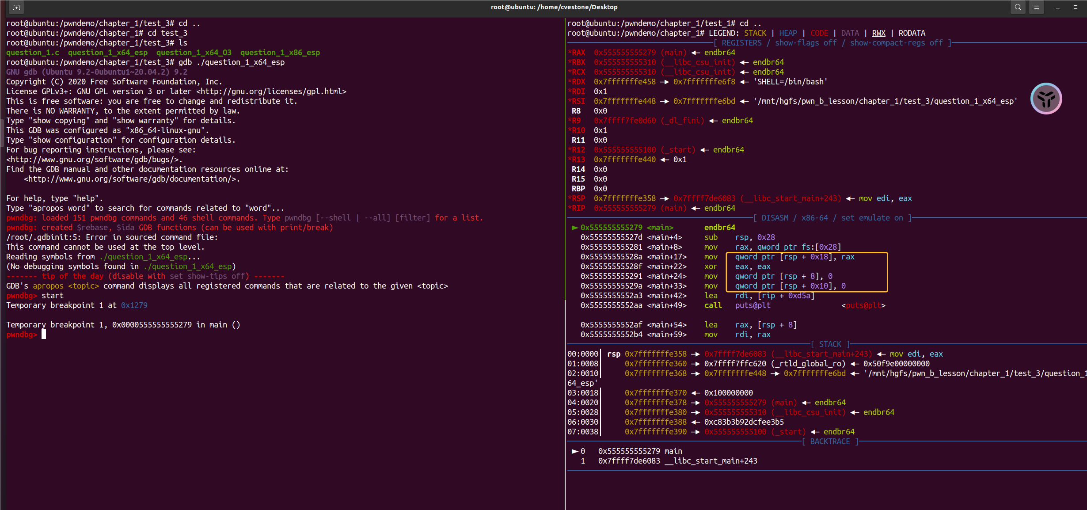Click the RAX register value 0x555555555279
This screenshot has width=1087, height=510.
coord(625,53)
